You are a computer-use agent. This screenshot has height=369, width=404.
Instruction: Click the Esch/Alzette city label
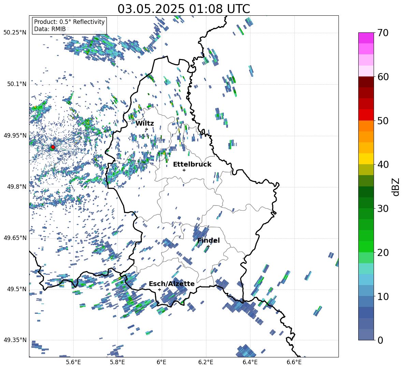coord(172,284)
